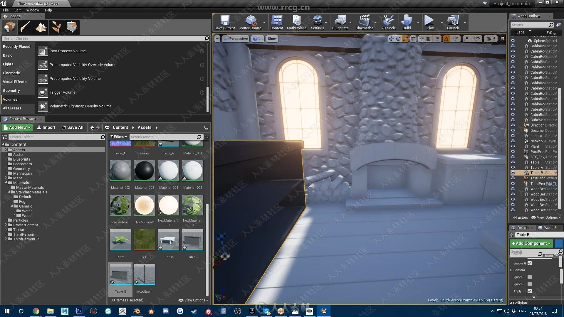Viewport: 564px width, 317px height.
Task: Select the Foliage mode icon
Action: coord(56,27)
